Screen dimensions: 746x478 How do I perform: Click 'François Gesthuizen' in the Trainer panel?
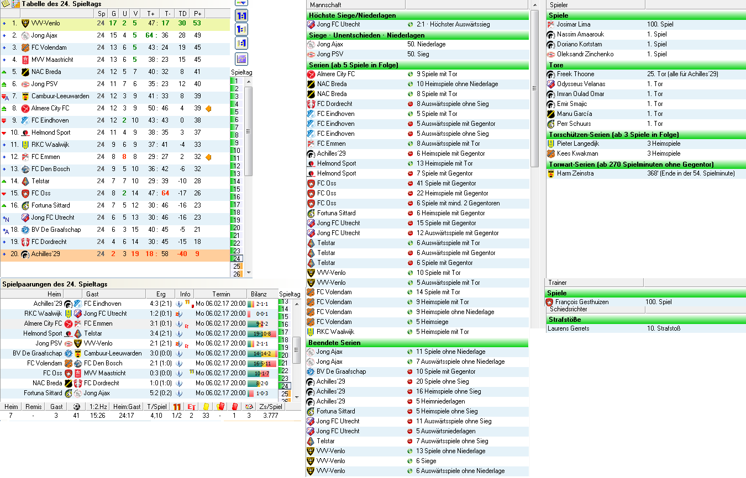pyautogui.click(x=582, y=302)
